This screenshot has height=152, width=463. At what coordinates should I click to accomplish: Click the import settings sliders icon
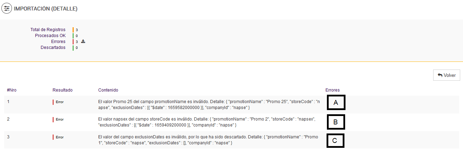point(6,8)
